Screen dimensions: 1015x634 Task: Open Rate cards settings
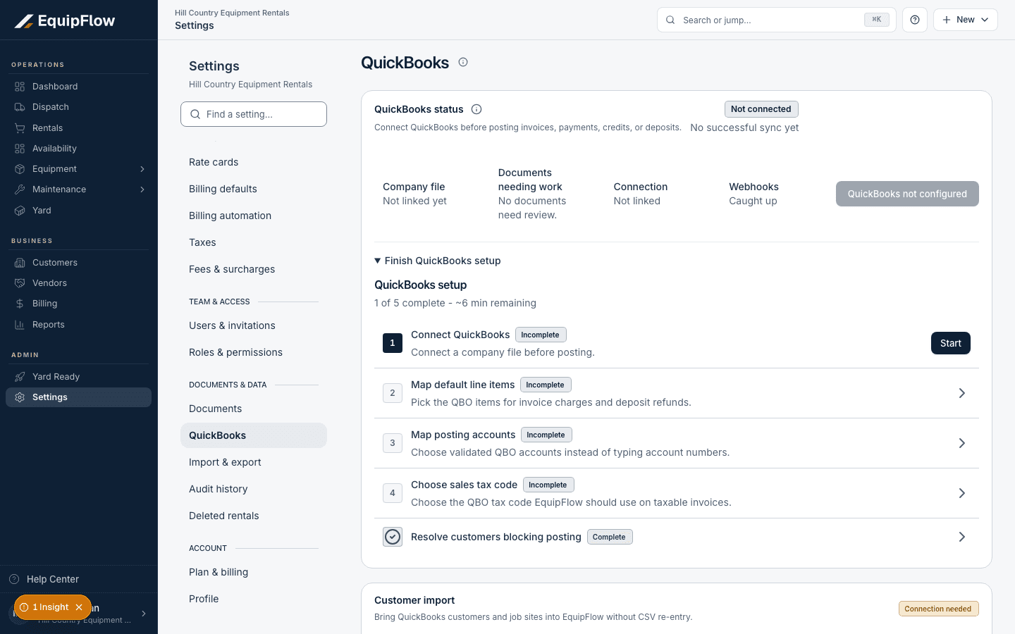(x=254, y=162)
